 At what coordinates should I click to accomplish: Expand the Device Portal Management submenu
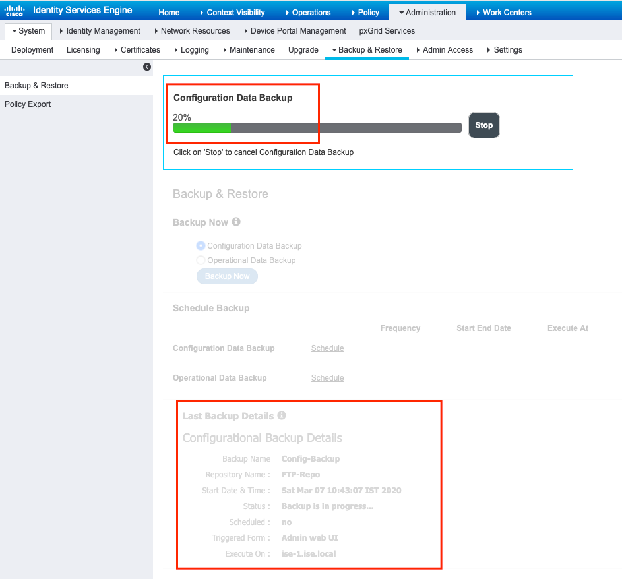click(x=295, y=31)
